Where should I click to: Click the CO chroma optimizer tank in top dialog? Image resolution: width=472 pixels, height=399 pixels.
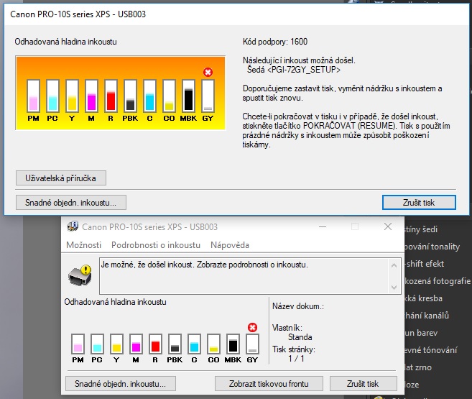pyautogui.click(x=169, y=96)
